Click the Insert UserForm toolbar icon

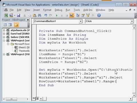point(11,15)
